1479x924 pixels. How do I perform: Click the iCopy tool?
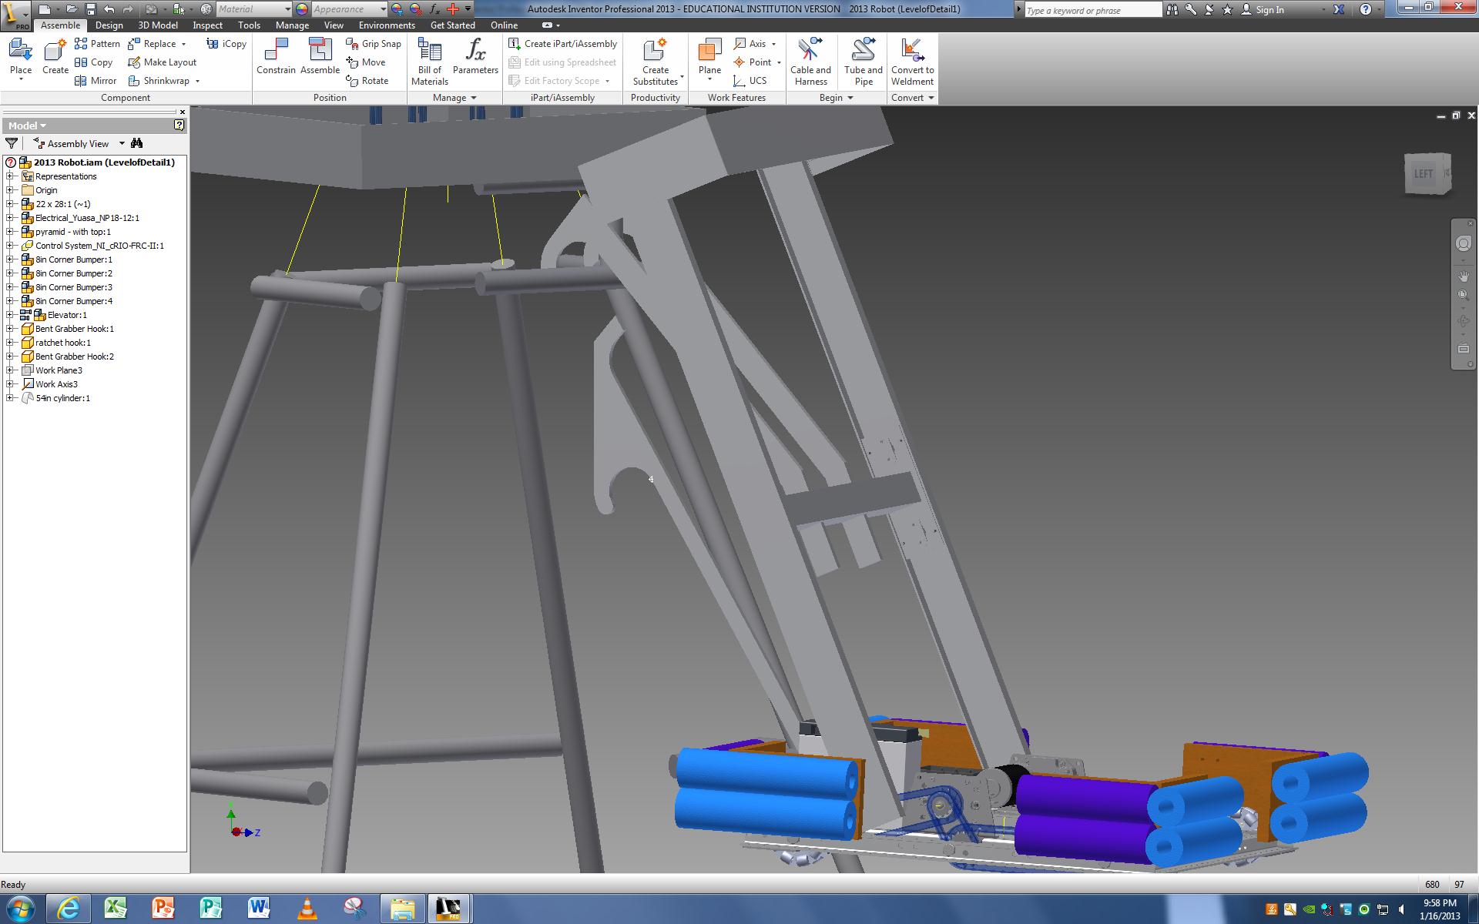coord(226,44)
